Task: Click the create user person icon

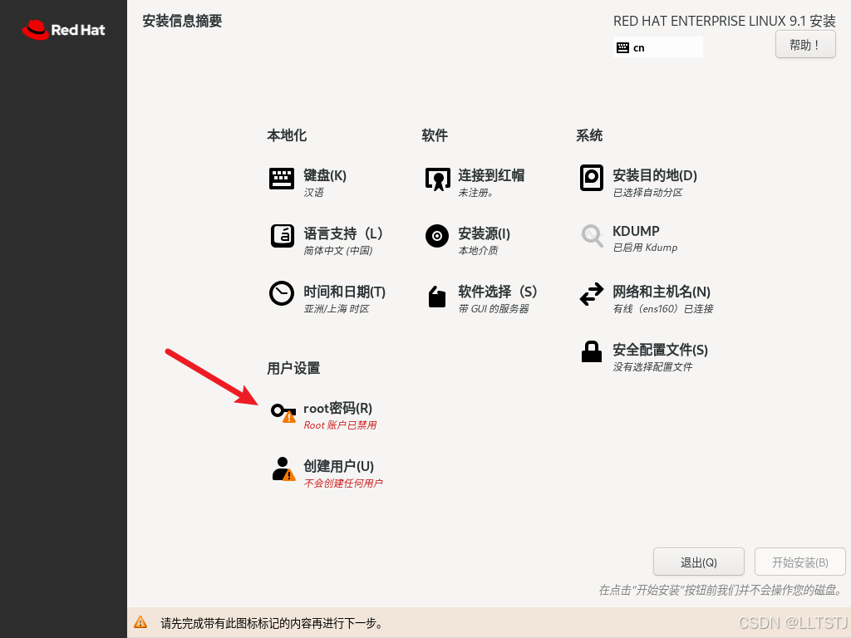Action: point(283,469)
